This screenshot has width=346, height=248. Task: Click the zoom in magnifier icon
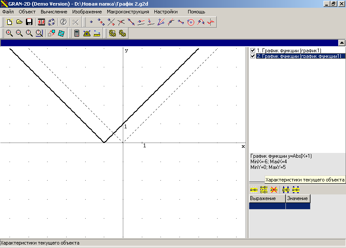(x=9, y=33)
